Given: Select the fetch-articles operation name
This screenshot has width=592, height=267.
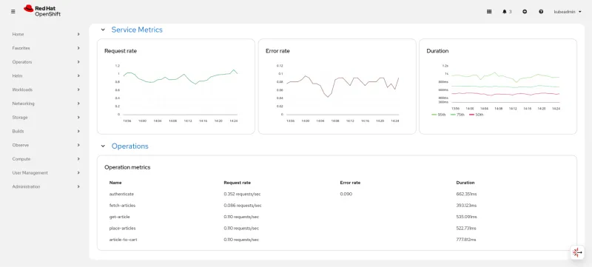Looking at the screenshot, I should pyautogui.click(x=122, y=206).
